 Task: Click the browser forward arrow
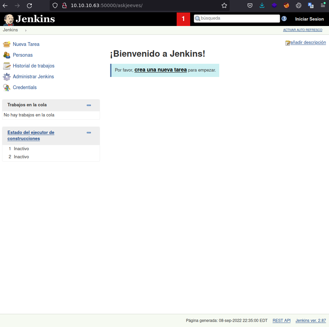[x=17, y=6]
